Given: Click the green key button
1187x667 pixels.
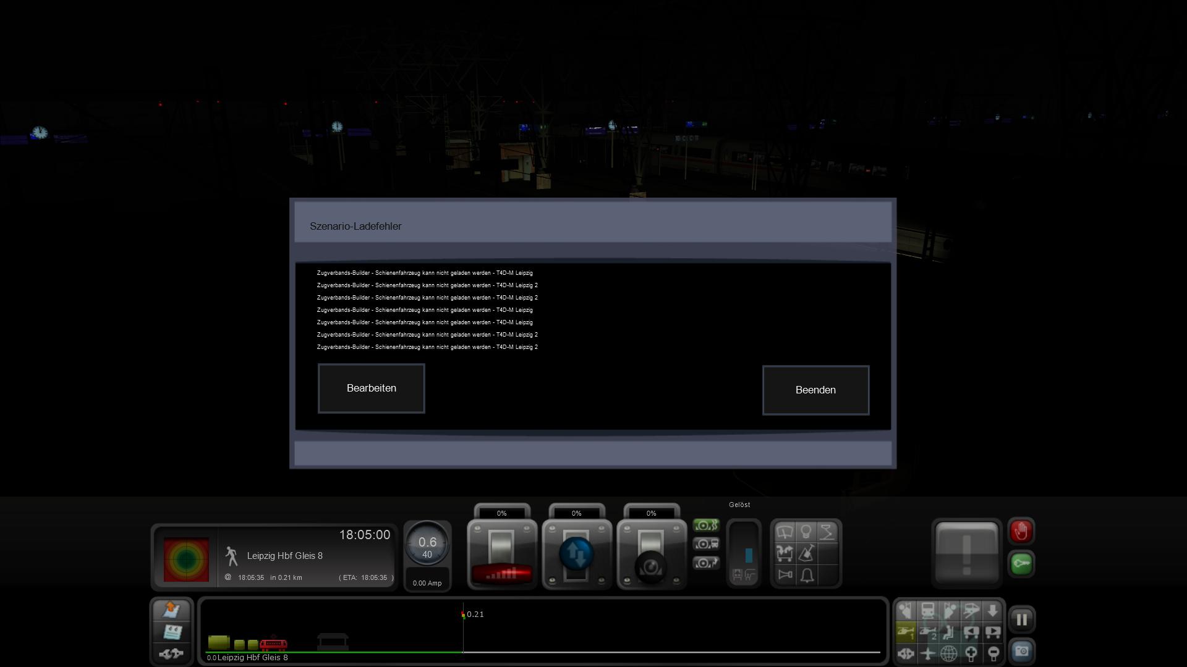Looking at the screenshot, I should [x=1021, y=564].
